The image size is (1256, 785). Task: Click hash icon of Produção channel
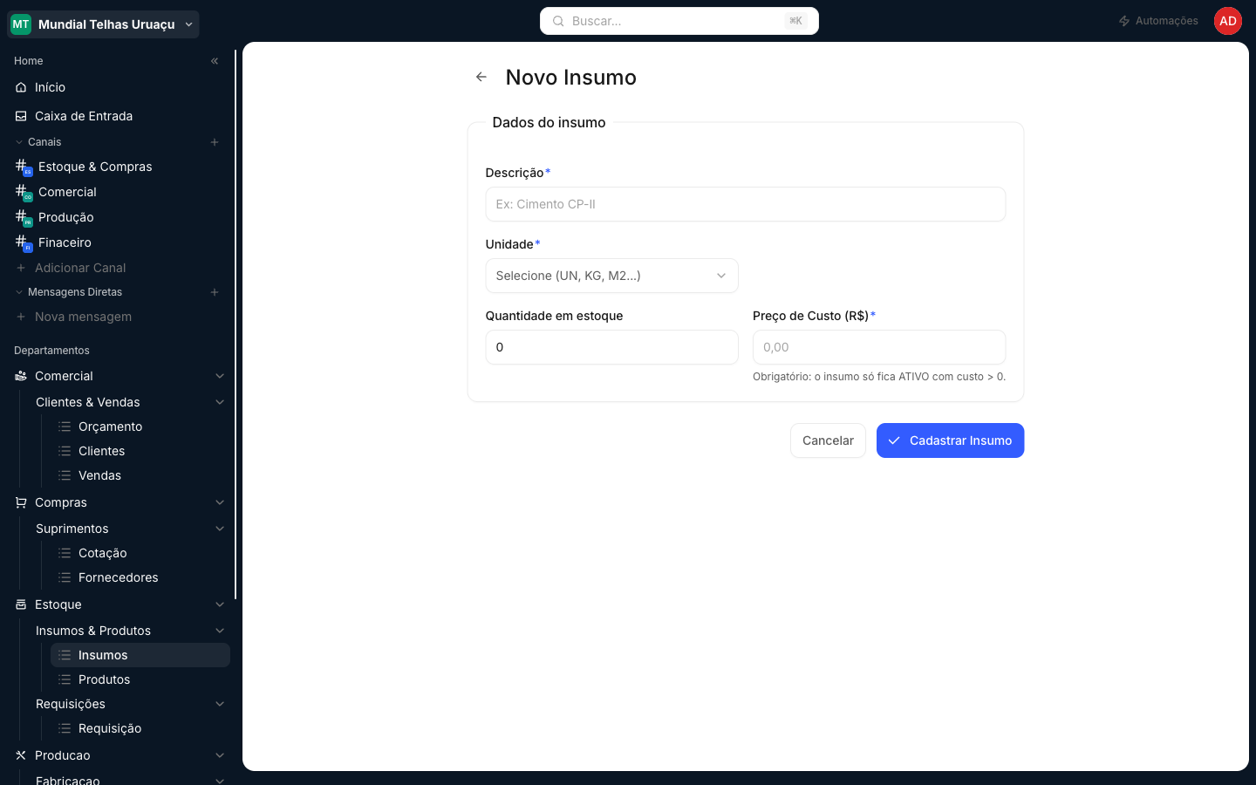(23, 217)
